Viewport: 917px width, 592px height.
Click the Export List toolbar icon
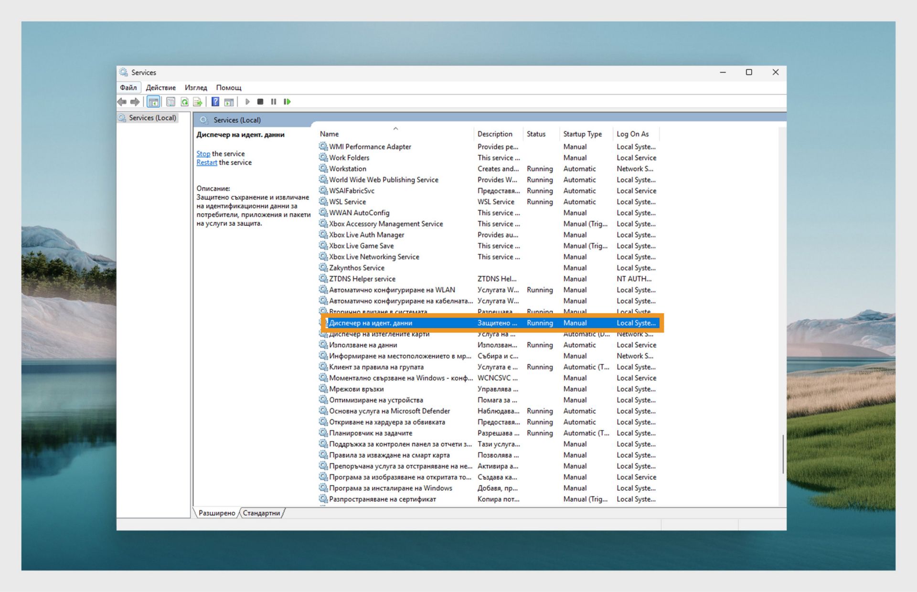[197, 102]
